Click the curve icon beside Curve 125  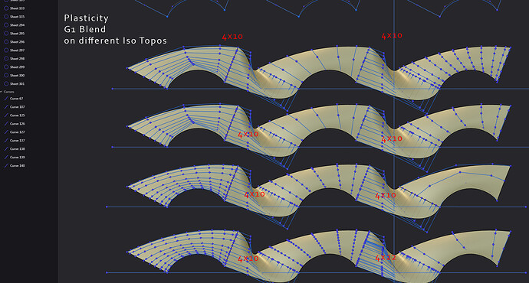[6, 115]
